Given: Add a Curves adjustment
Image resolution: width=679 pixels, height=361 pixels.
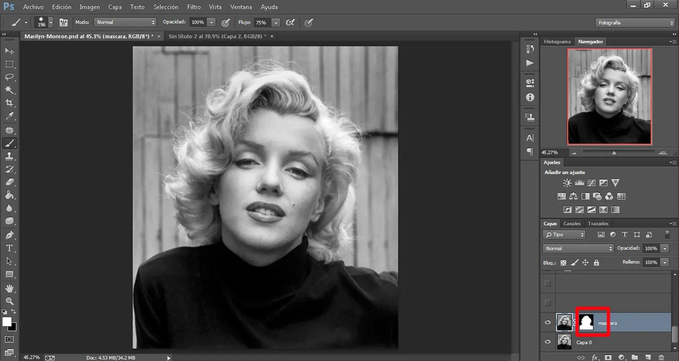Looking at the screenshot, I should [592, 183].
